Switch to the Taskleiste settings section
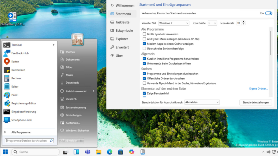 (122, 22)
